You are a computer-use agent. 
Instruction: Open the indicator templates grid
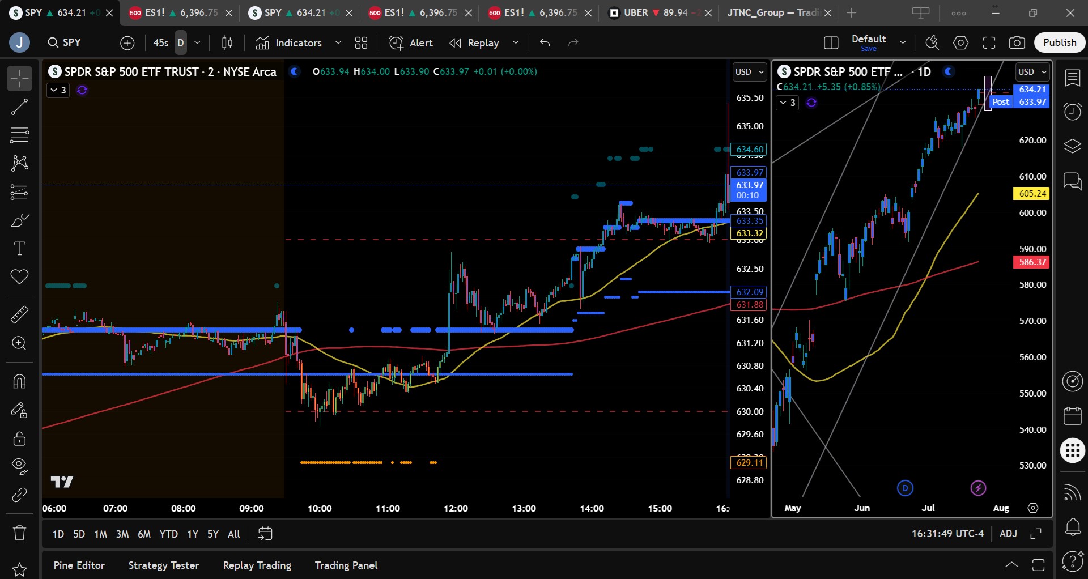pos(361,42)
